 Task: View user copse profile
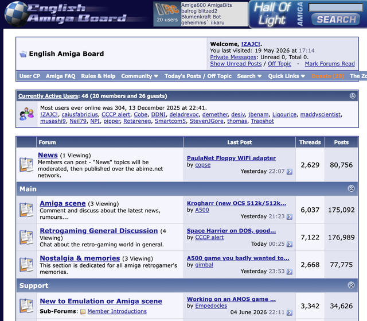point(202,165)
